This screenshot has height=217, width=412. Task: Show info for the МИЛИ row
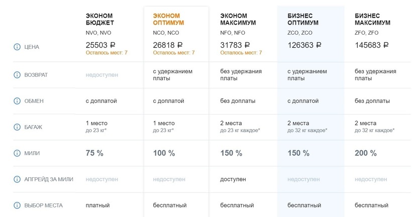click(17, 153)
